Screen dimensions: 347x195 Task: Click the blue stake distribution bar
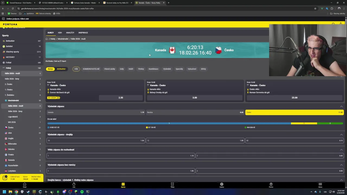[x=169, y=123]
